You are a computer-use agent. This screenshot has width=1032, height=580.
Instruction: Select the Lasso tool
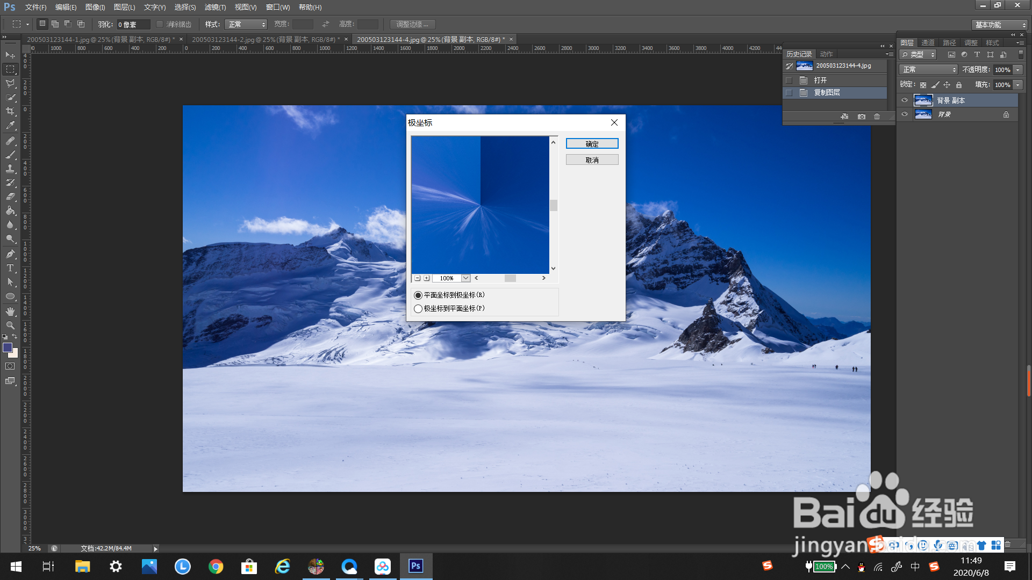10,83
